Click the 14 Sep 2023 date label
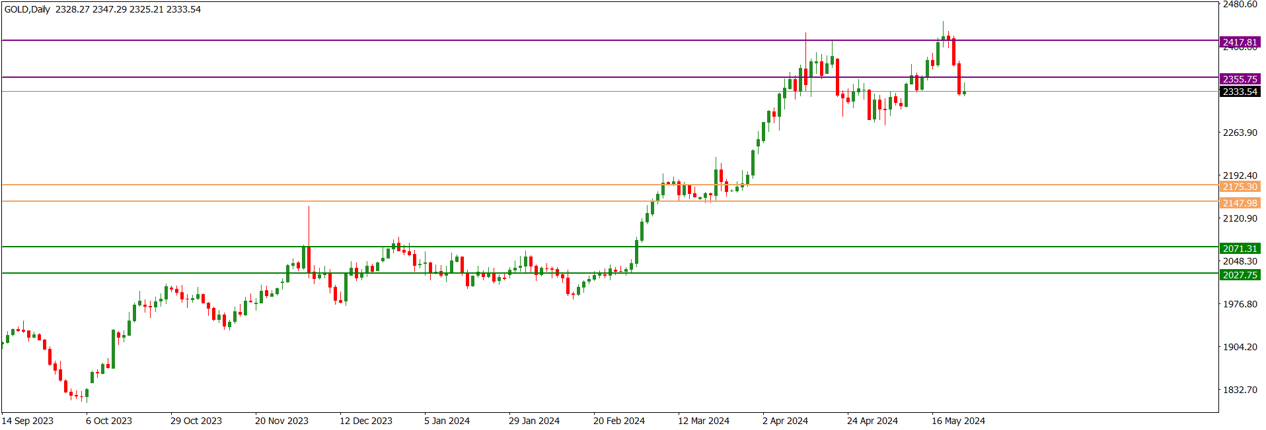Screen dimensions: 1266x430 pos(28,421)
